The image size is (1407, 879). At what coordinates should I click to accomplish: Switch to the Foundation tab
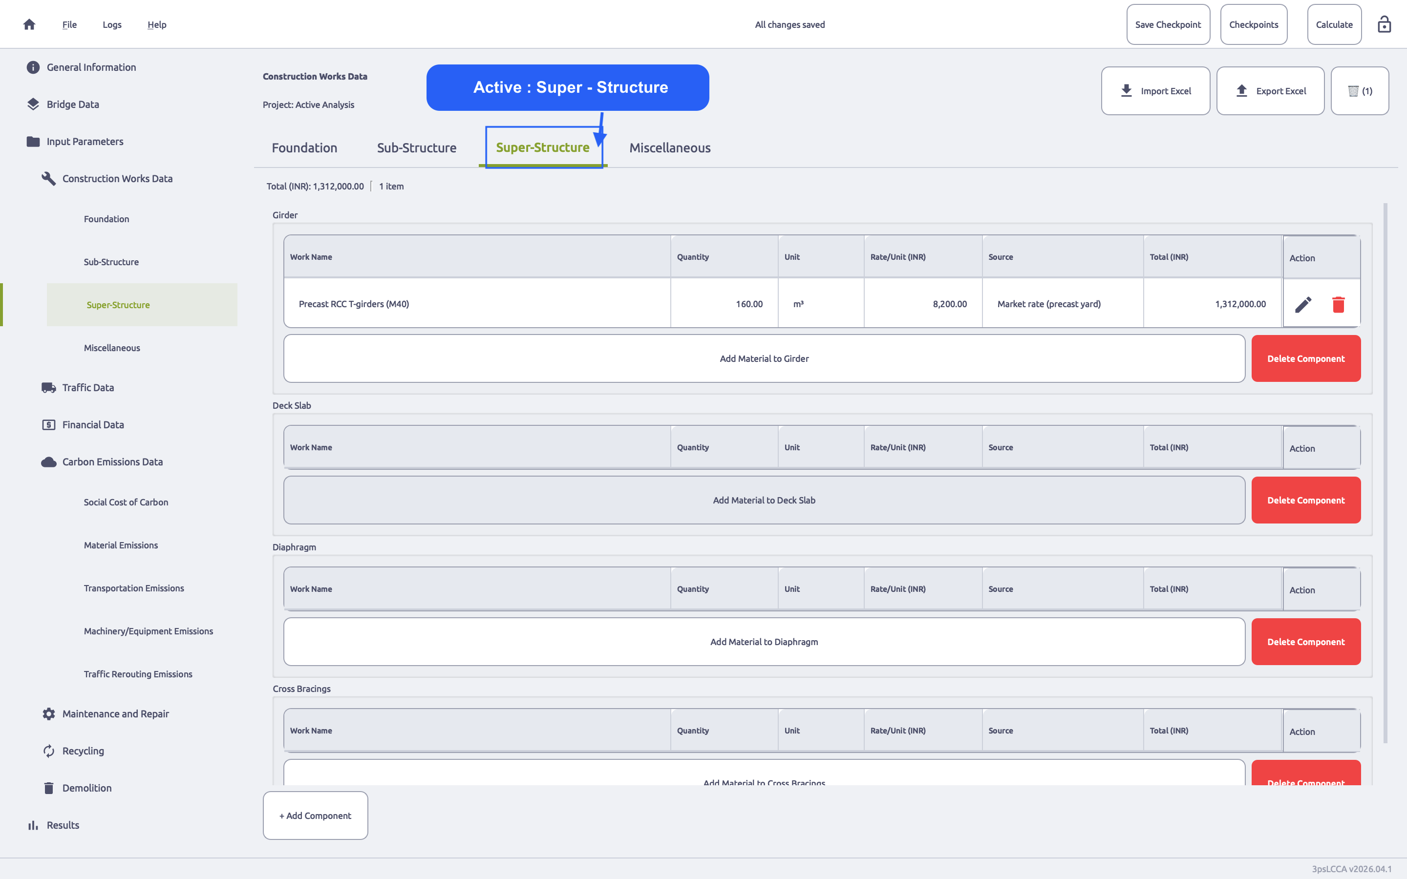[x=305, y=147]
